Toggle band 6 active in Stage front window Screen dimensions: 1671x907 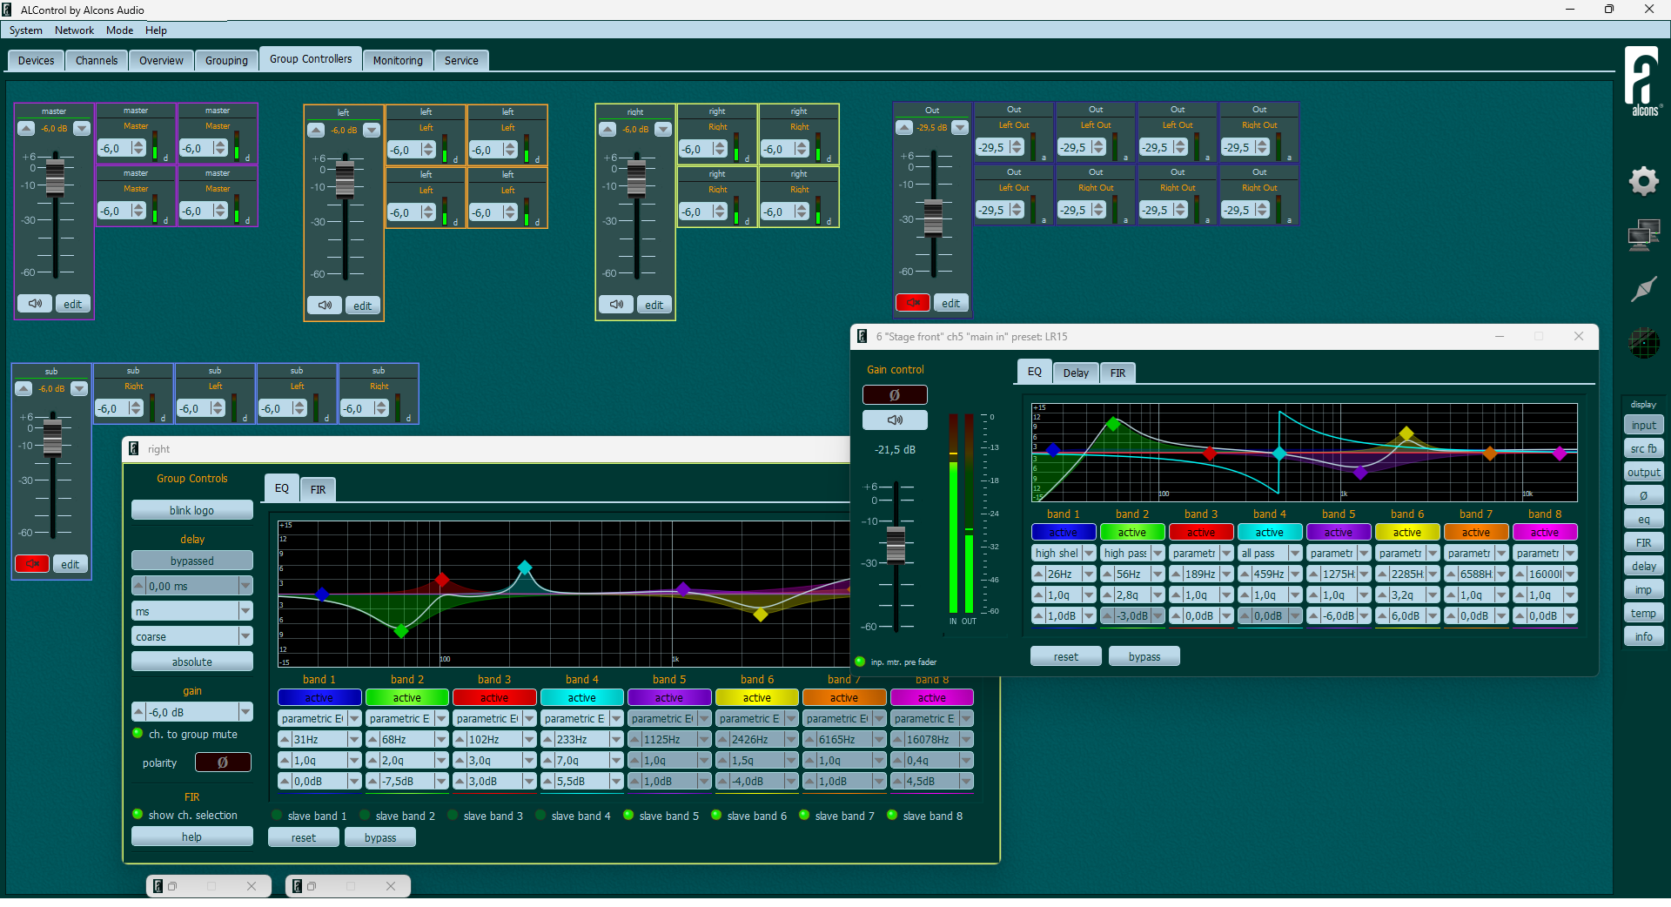point(1407,532)
